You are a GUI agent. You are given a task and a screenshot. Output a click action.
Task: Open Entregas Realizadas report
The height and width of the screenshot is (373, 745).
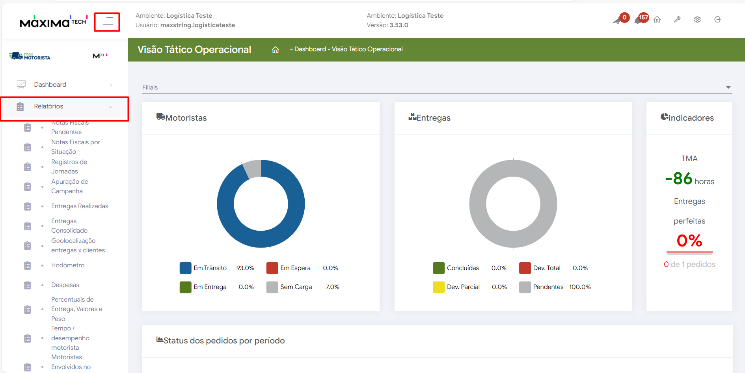pyautogui.click(x=80, y=206)
